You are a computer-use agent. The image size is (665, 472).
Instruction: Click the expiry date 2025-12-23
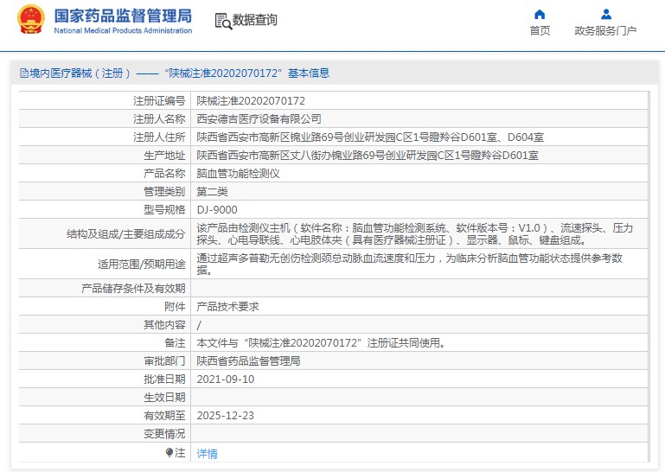[226, 415]
